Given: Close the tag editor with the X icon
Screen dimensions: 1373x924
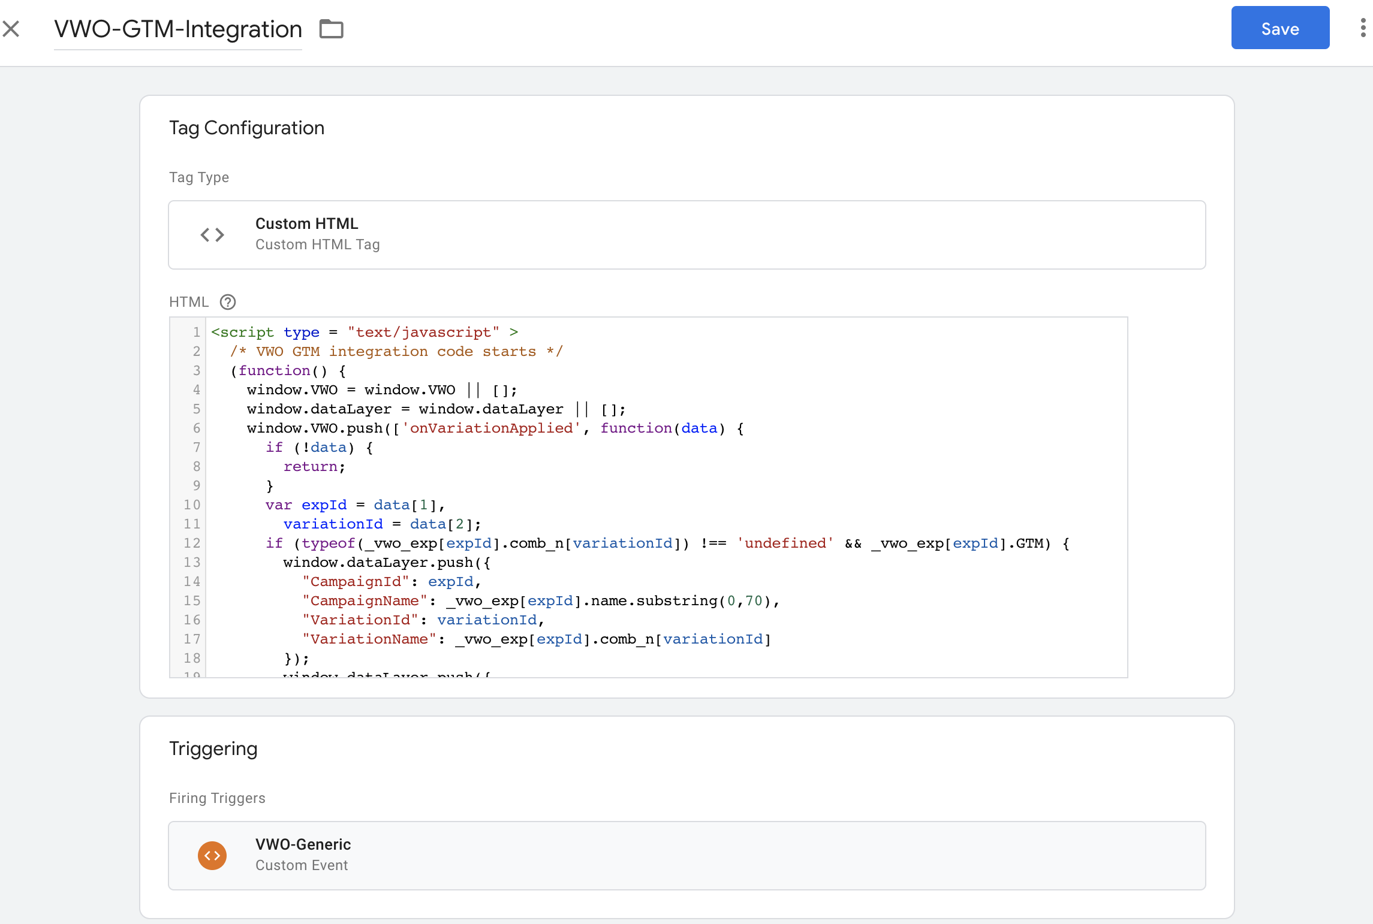Looking at the screenshot, I should tap(11, 29).
